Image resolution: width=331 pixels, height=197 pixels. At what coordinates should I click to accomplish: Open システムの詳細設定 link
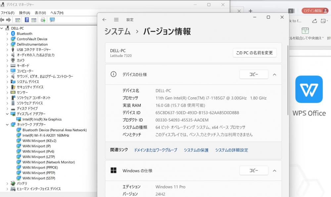pos(232,150)
